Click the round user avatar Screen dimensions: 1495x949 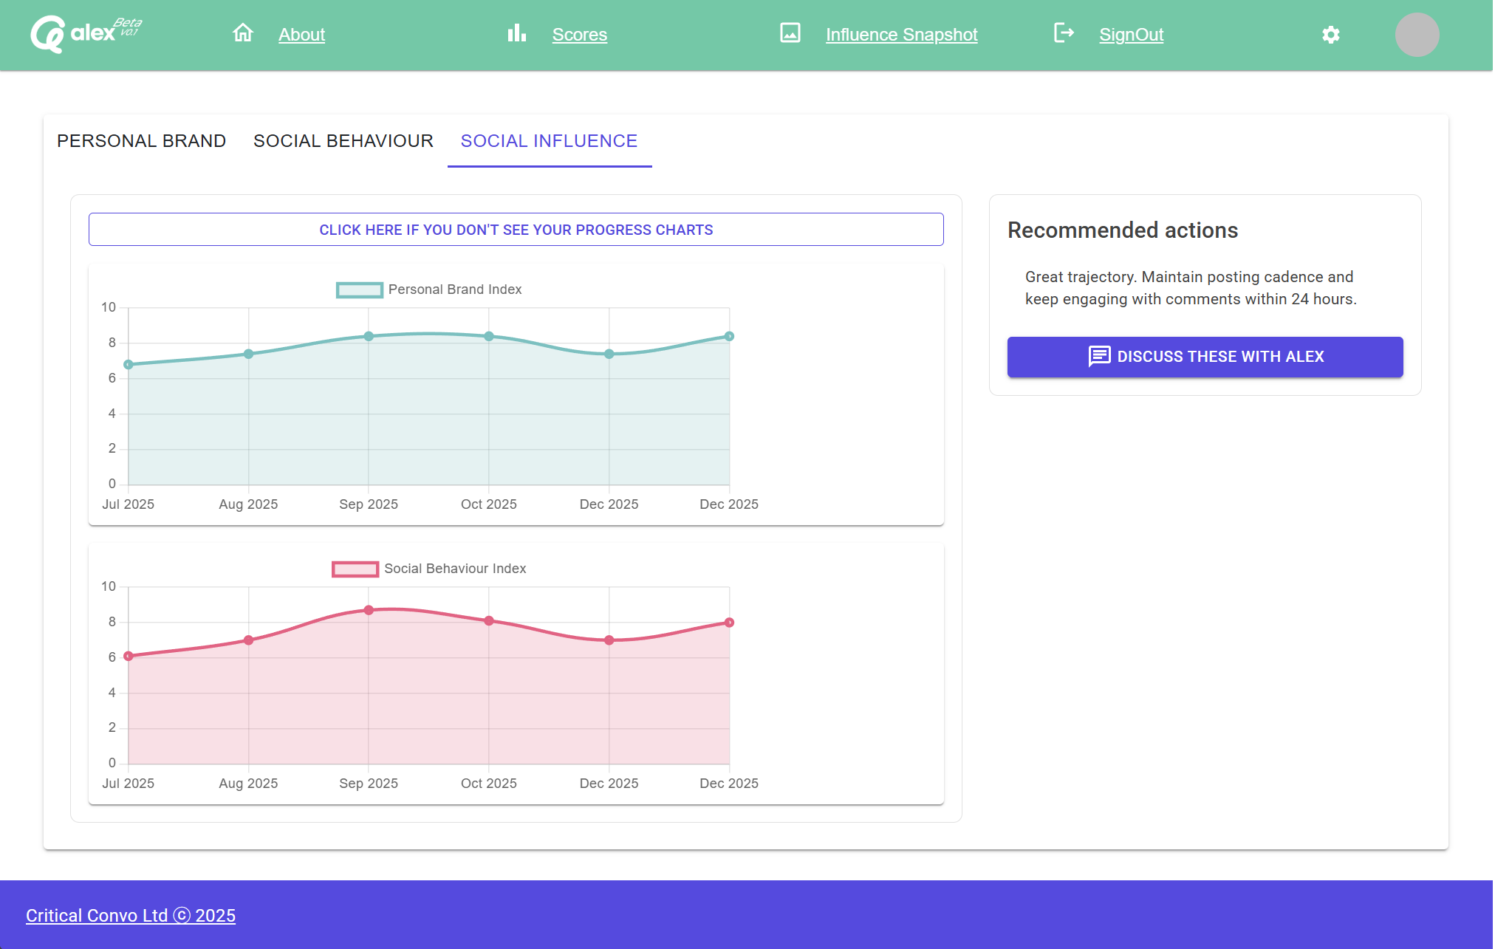(x=1416, y=35)
